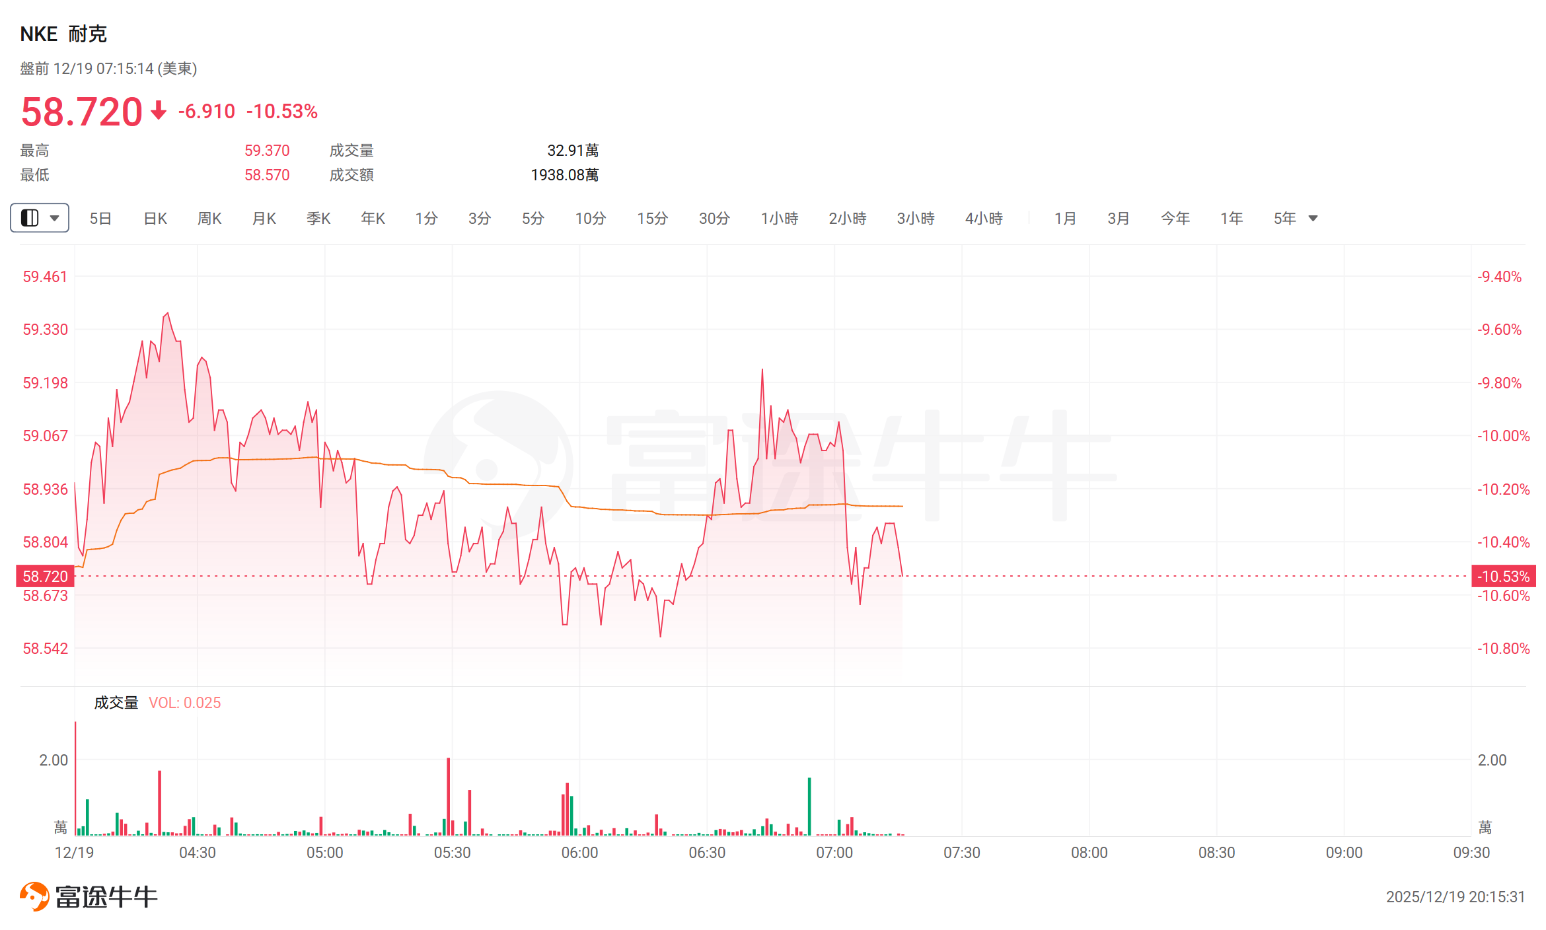
Task: Select the 1年 time range
Action: click(x=1232, y=219)
